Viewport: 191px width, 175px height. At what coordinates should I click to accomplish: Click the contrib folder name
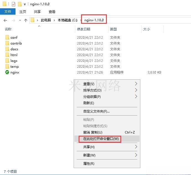point(16,43)
